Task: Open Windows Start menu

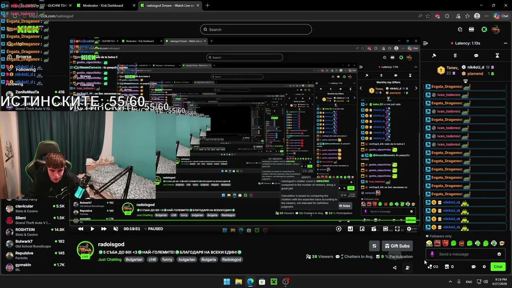Action: coord(227,282)
